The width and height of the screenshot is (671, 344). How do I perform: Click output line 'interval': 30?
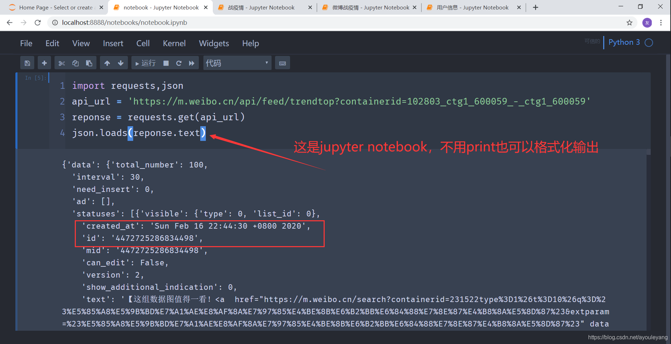tap(108, 177)
